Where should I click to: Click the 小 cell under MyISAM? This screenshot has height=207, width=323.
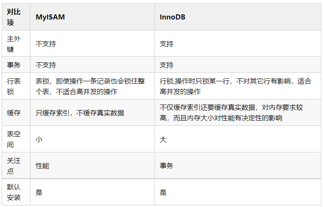coord(39,139)
